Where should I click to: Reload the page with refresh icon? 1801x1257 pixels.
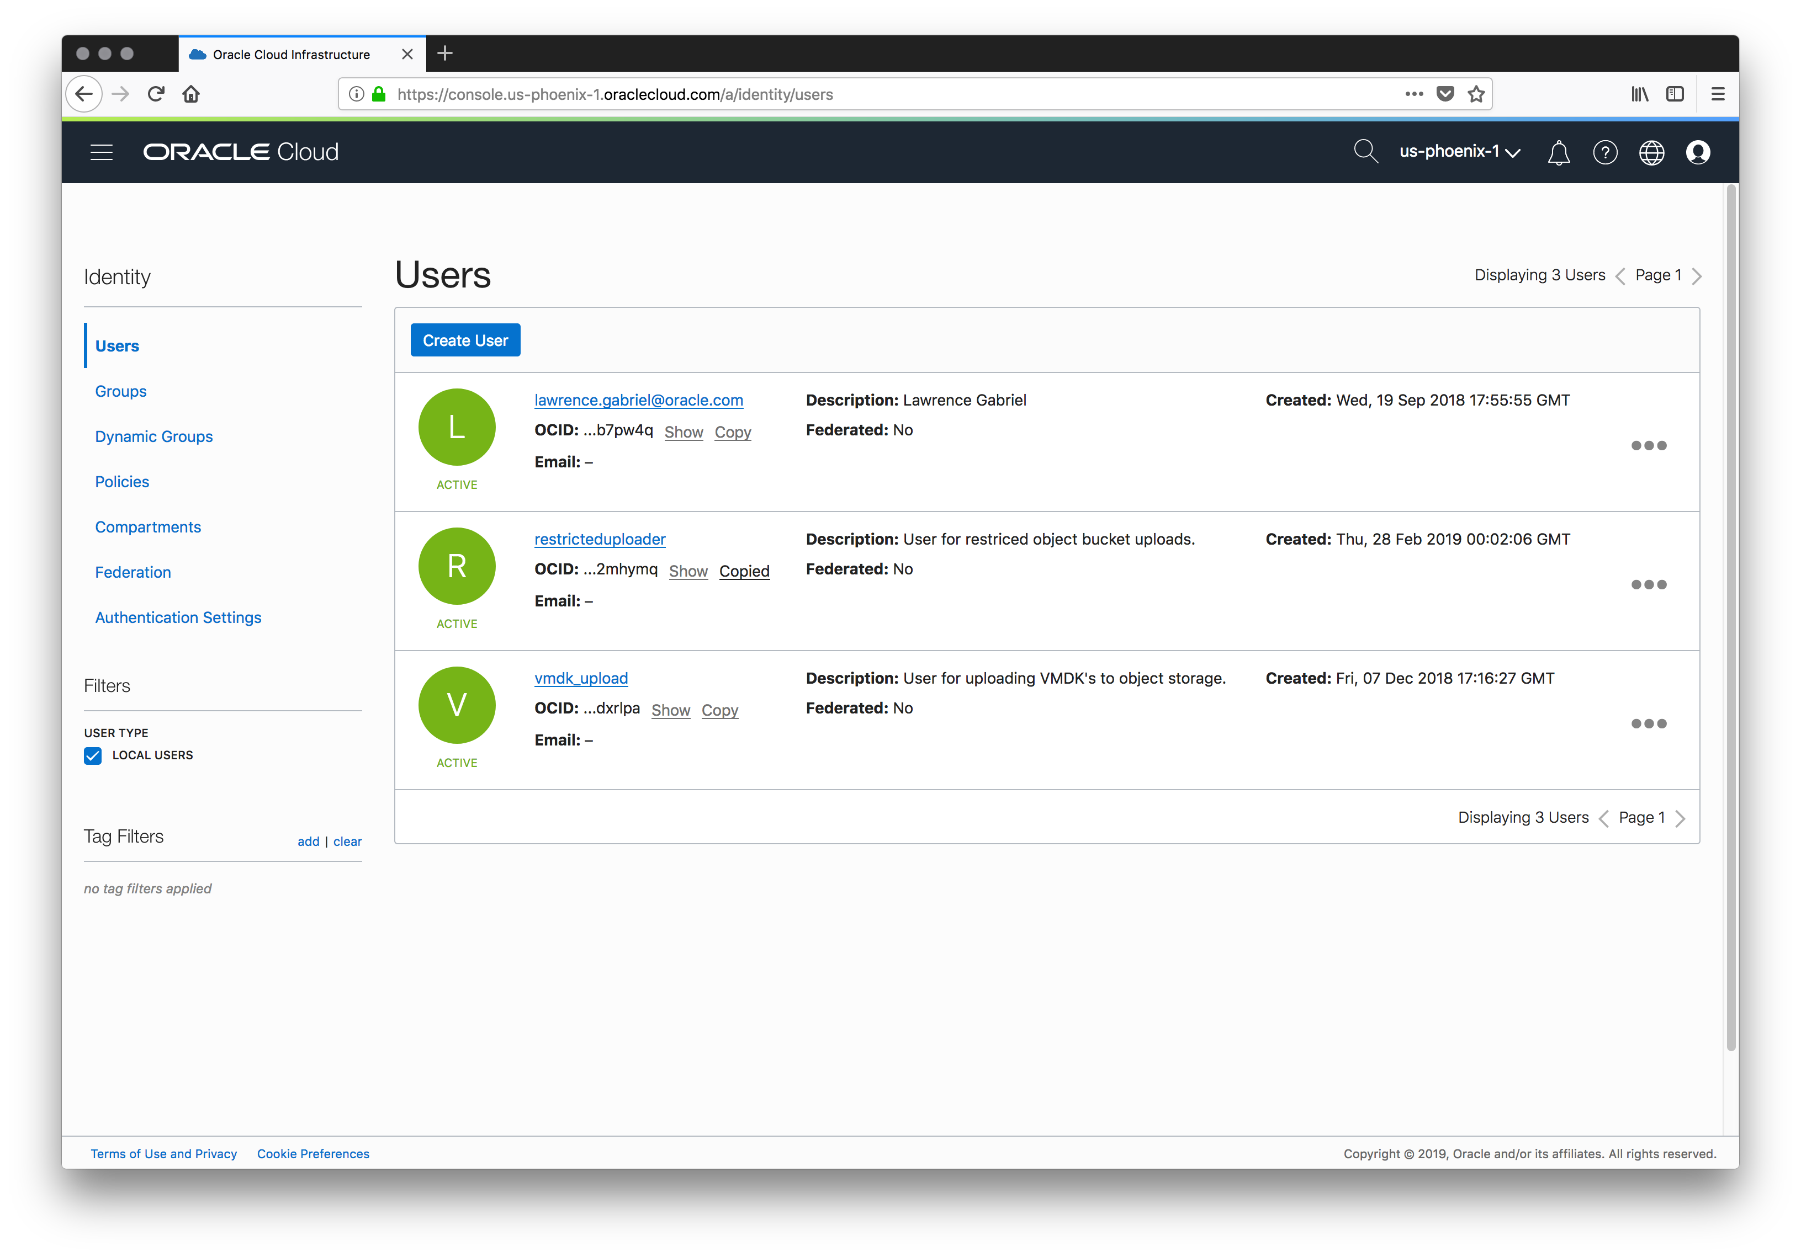click(156, 94)
